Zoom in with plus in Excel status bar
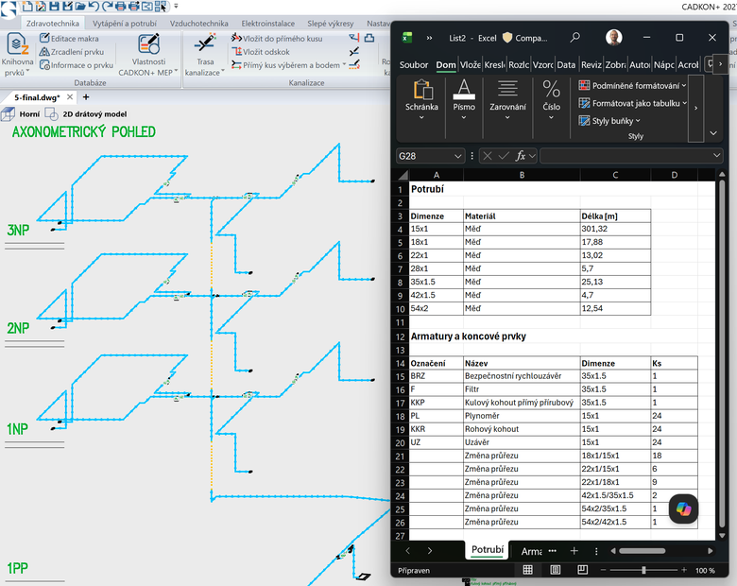Image resolution: width=737 pixels, height=586 pixels. pyautogui.click(x=684, y=570)
